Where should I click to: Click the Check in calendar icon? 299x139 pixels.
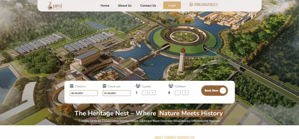coord(72,86)
